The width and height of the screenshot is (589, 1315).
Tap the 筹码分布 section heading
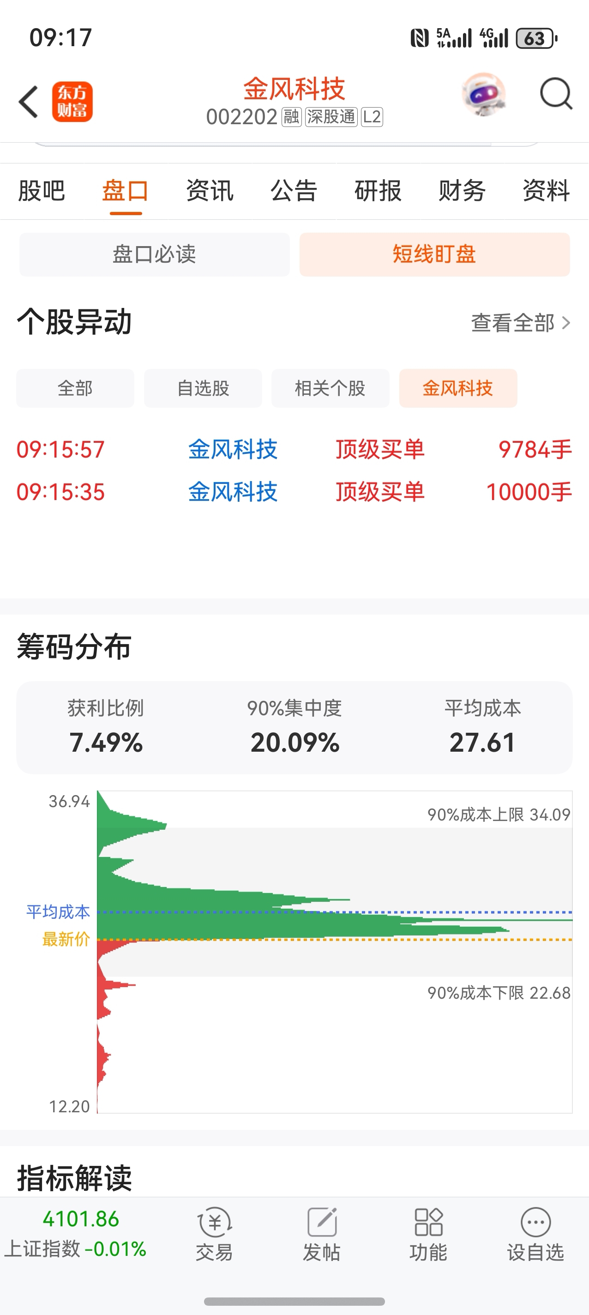tap(74, 646)
